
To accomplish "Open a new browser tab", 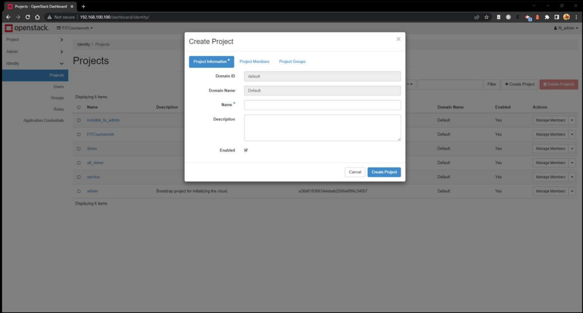I will (x=83, y=6).
